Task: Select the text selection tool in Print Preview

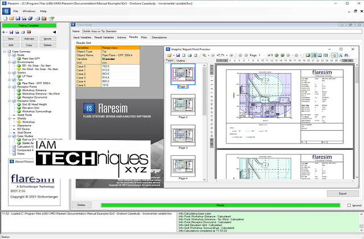Action: (x=340, y=55)
